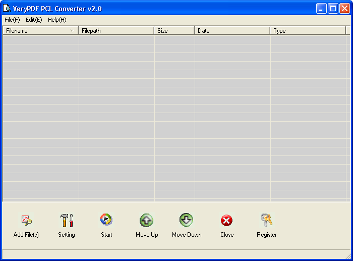This screenshot has width=353, height=261.
Task: Click the Date column header
Action: point(232,31)
